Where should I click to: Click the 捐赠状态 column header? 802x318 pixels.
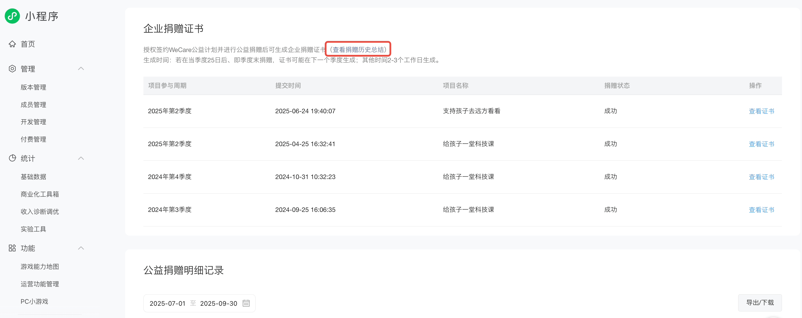(617, 86)
